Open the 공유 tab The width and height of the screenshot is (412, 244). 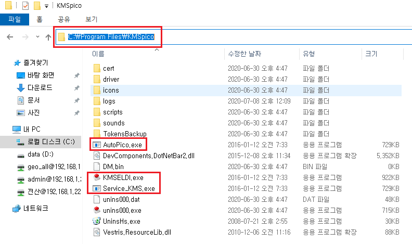pyautogui.click(x=64, y=19)
